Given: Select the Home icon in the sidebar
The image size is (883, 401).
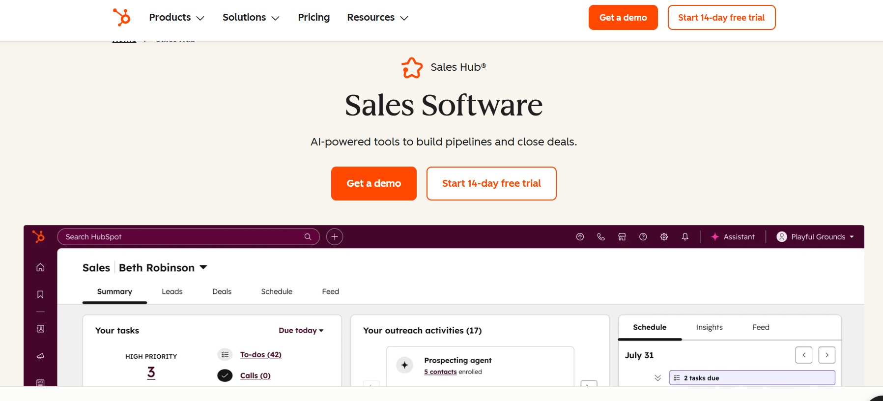Looking at the screenshot, I should (x=40, y=267).
